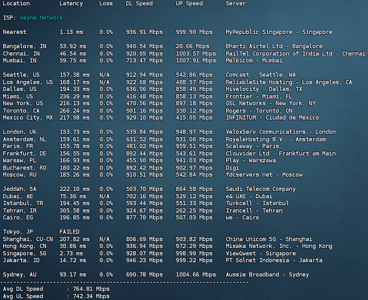Click Miami download speed "416.48 Mbps"
The width and height of the screenshot is (368, 300).
click(x=144, y=96)
